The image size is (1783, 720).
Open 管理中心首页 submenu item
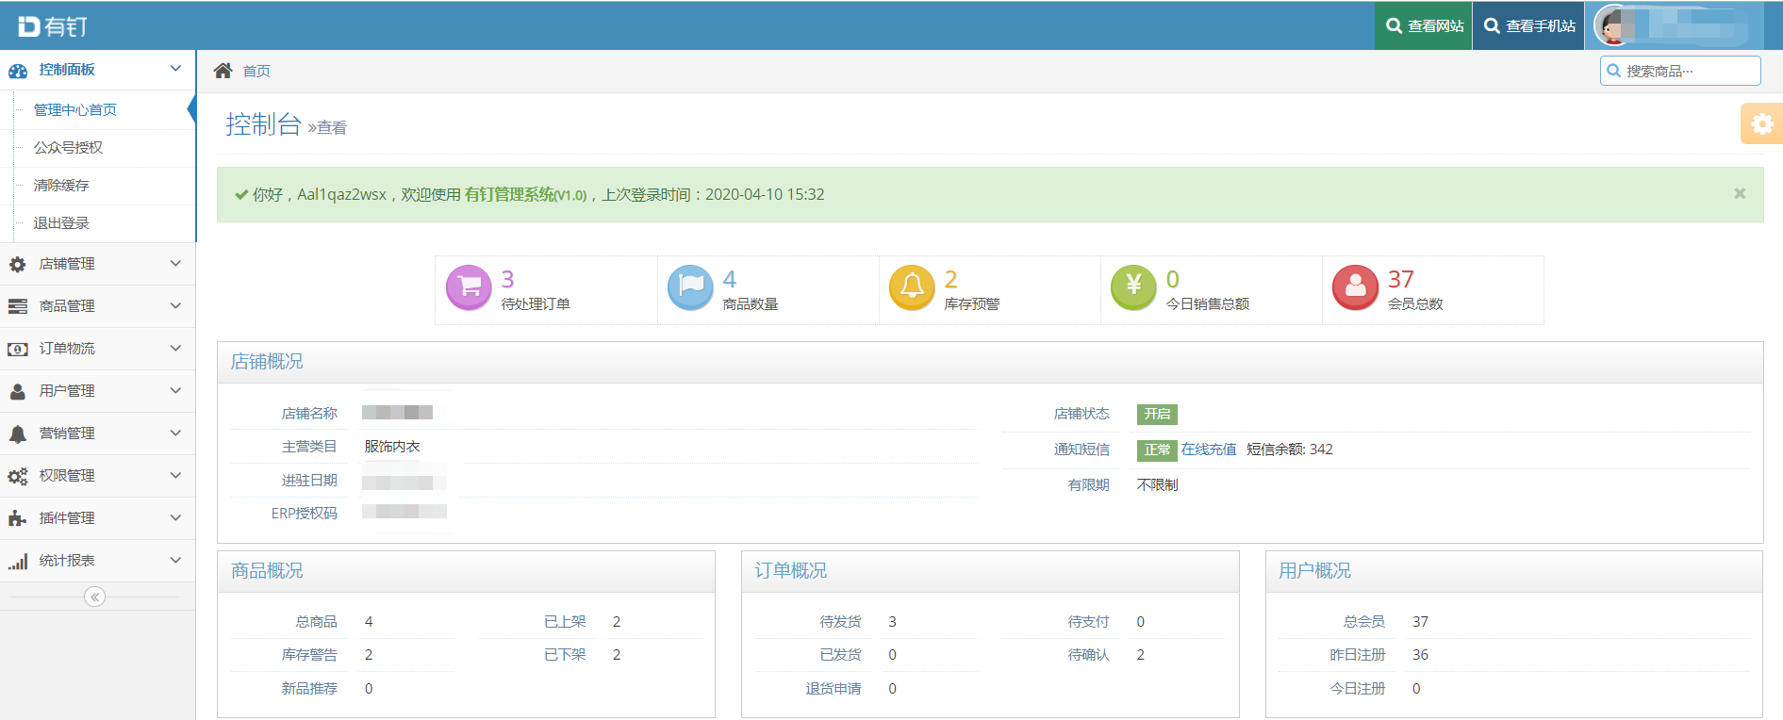pyautogui.click(x=75, y=110)
